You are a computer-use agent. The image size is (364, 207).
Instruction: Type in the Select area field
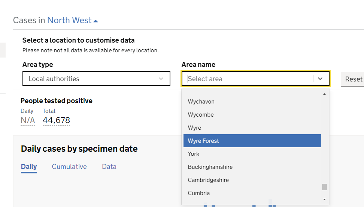click(x=247, y=79)
